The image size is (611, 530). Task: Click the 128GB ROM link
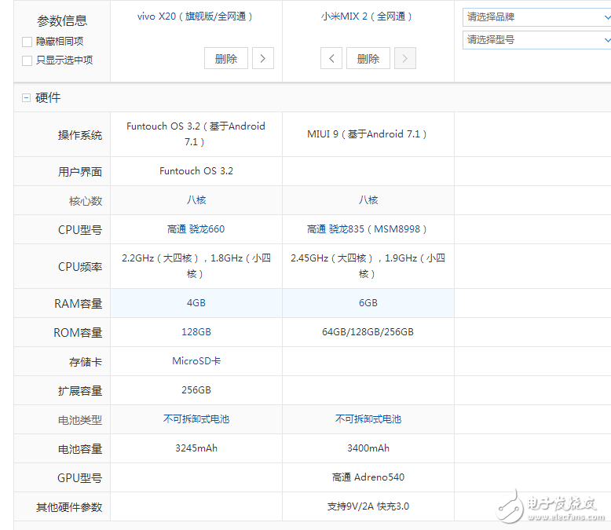[196, 332]
